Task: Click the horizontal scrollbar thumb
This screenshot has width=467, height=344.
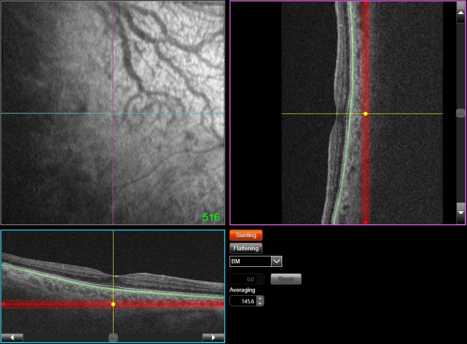Action: click(x=113, y=337)
